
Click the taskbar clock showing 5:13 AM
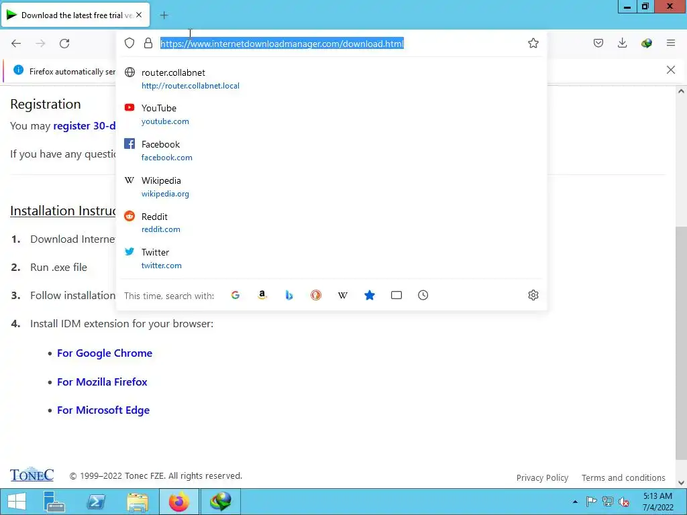[x=657, y=502]
